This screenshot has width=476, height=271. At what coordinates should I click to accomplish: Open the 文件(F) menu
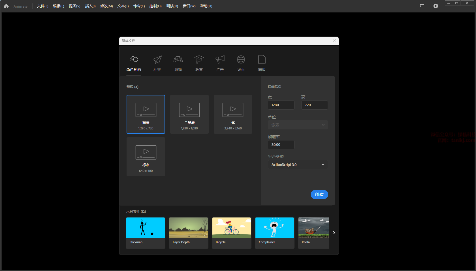click(x=42, y=6)
